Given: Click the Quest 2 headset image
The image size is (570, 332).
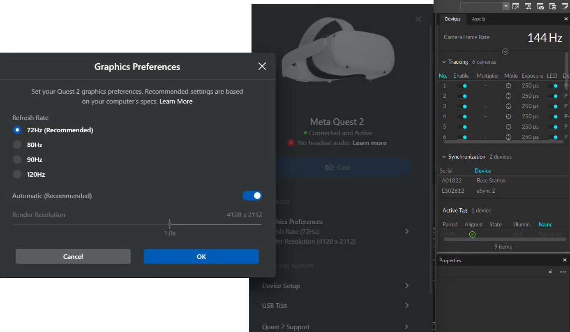Looking at the screenshot, I should click(x=338, y=49).
